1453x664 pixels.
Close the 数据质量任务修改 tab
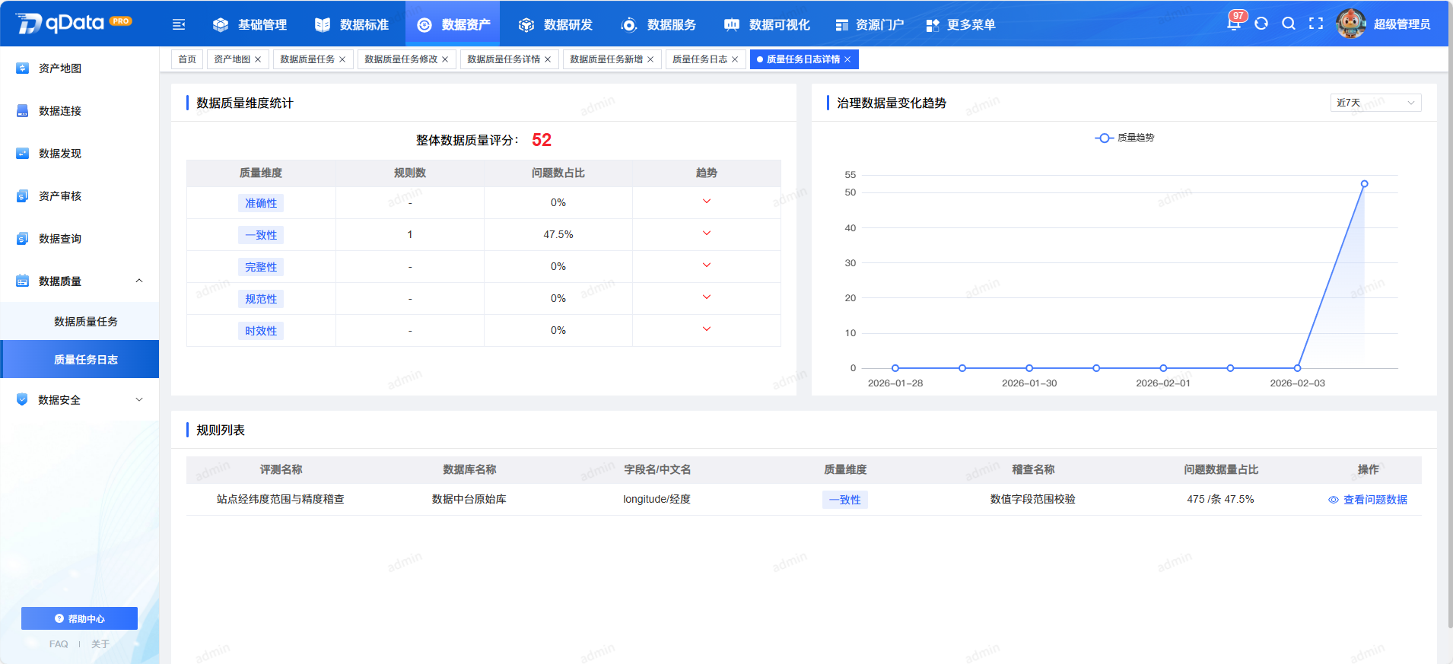pos(445,59)
